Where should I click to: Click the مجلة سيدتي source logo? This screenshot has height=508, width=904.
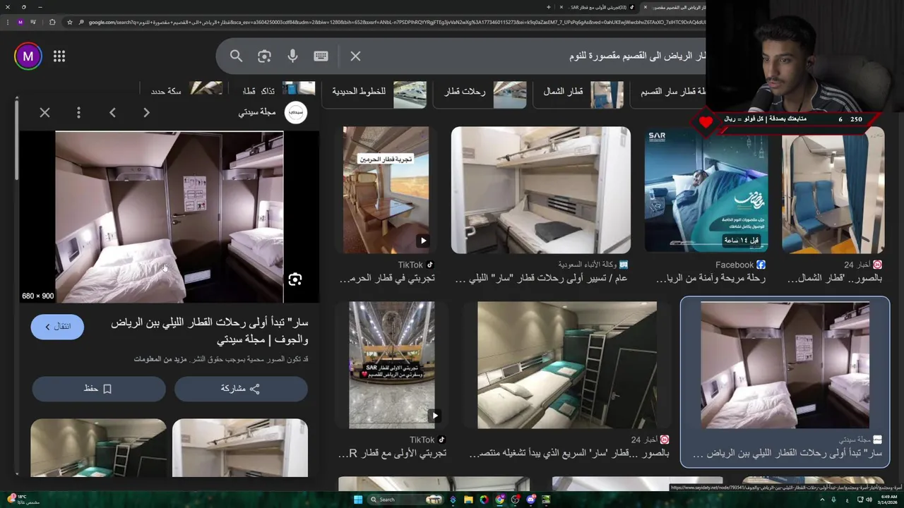pos(295,112)
